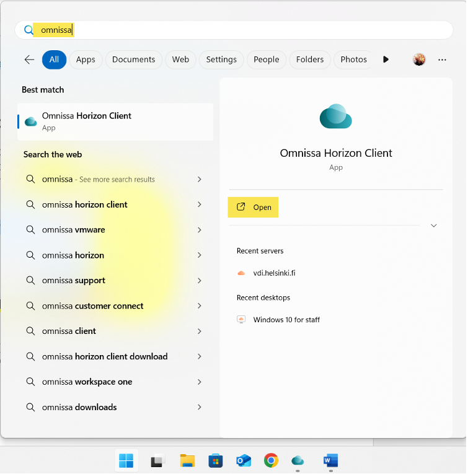Image resolution: width=468 pixels, height=474 pixels.
Task: Switch to the People filter tab
Action: coord(267,59)
